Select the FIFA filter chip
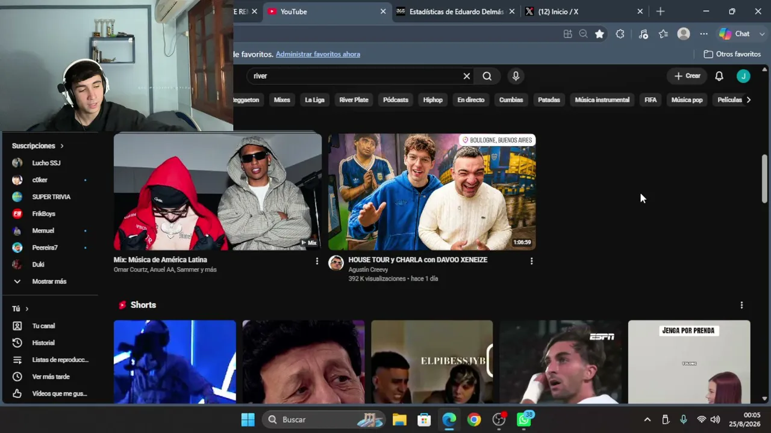Viewport: 771px width, 433px height. 651,100
